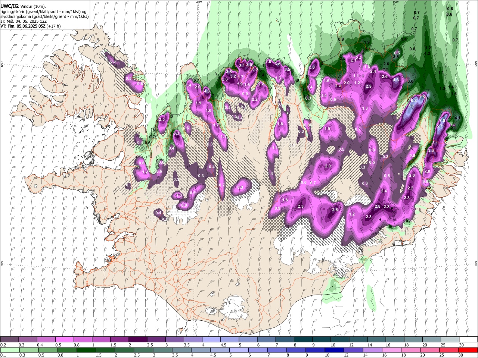Select the darkest purple 2–2.5 snow scale swatch
The height and width of the screenshot is (358, 478).
pos(138,340)
